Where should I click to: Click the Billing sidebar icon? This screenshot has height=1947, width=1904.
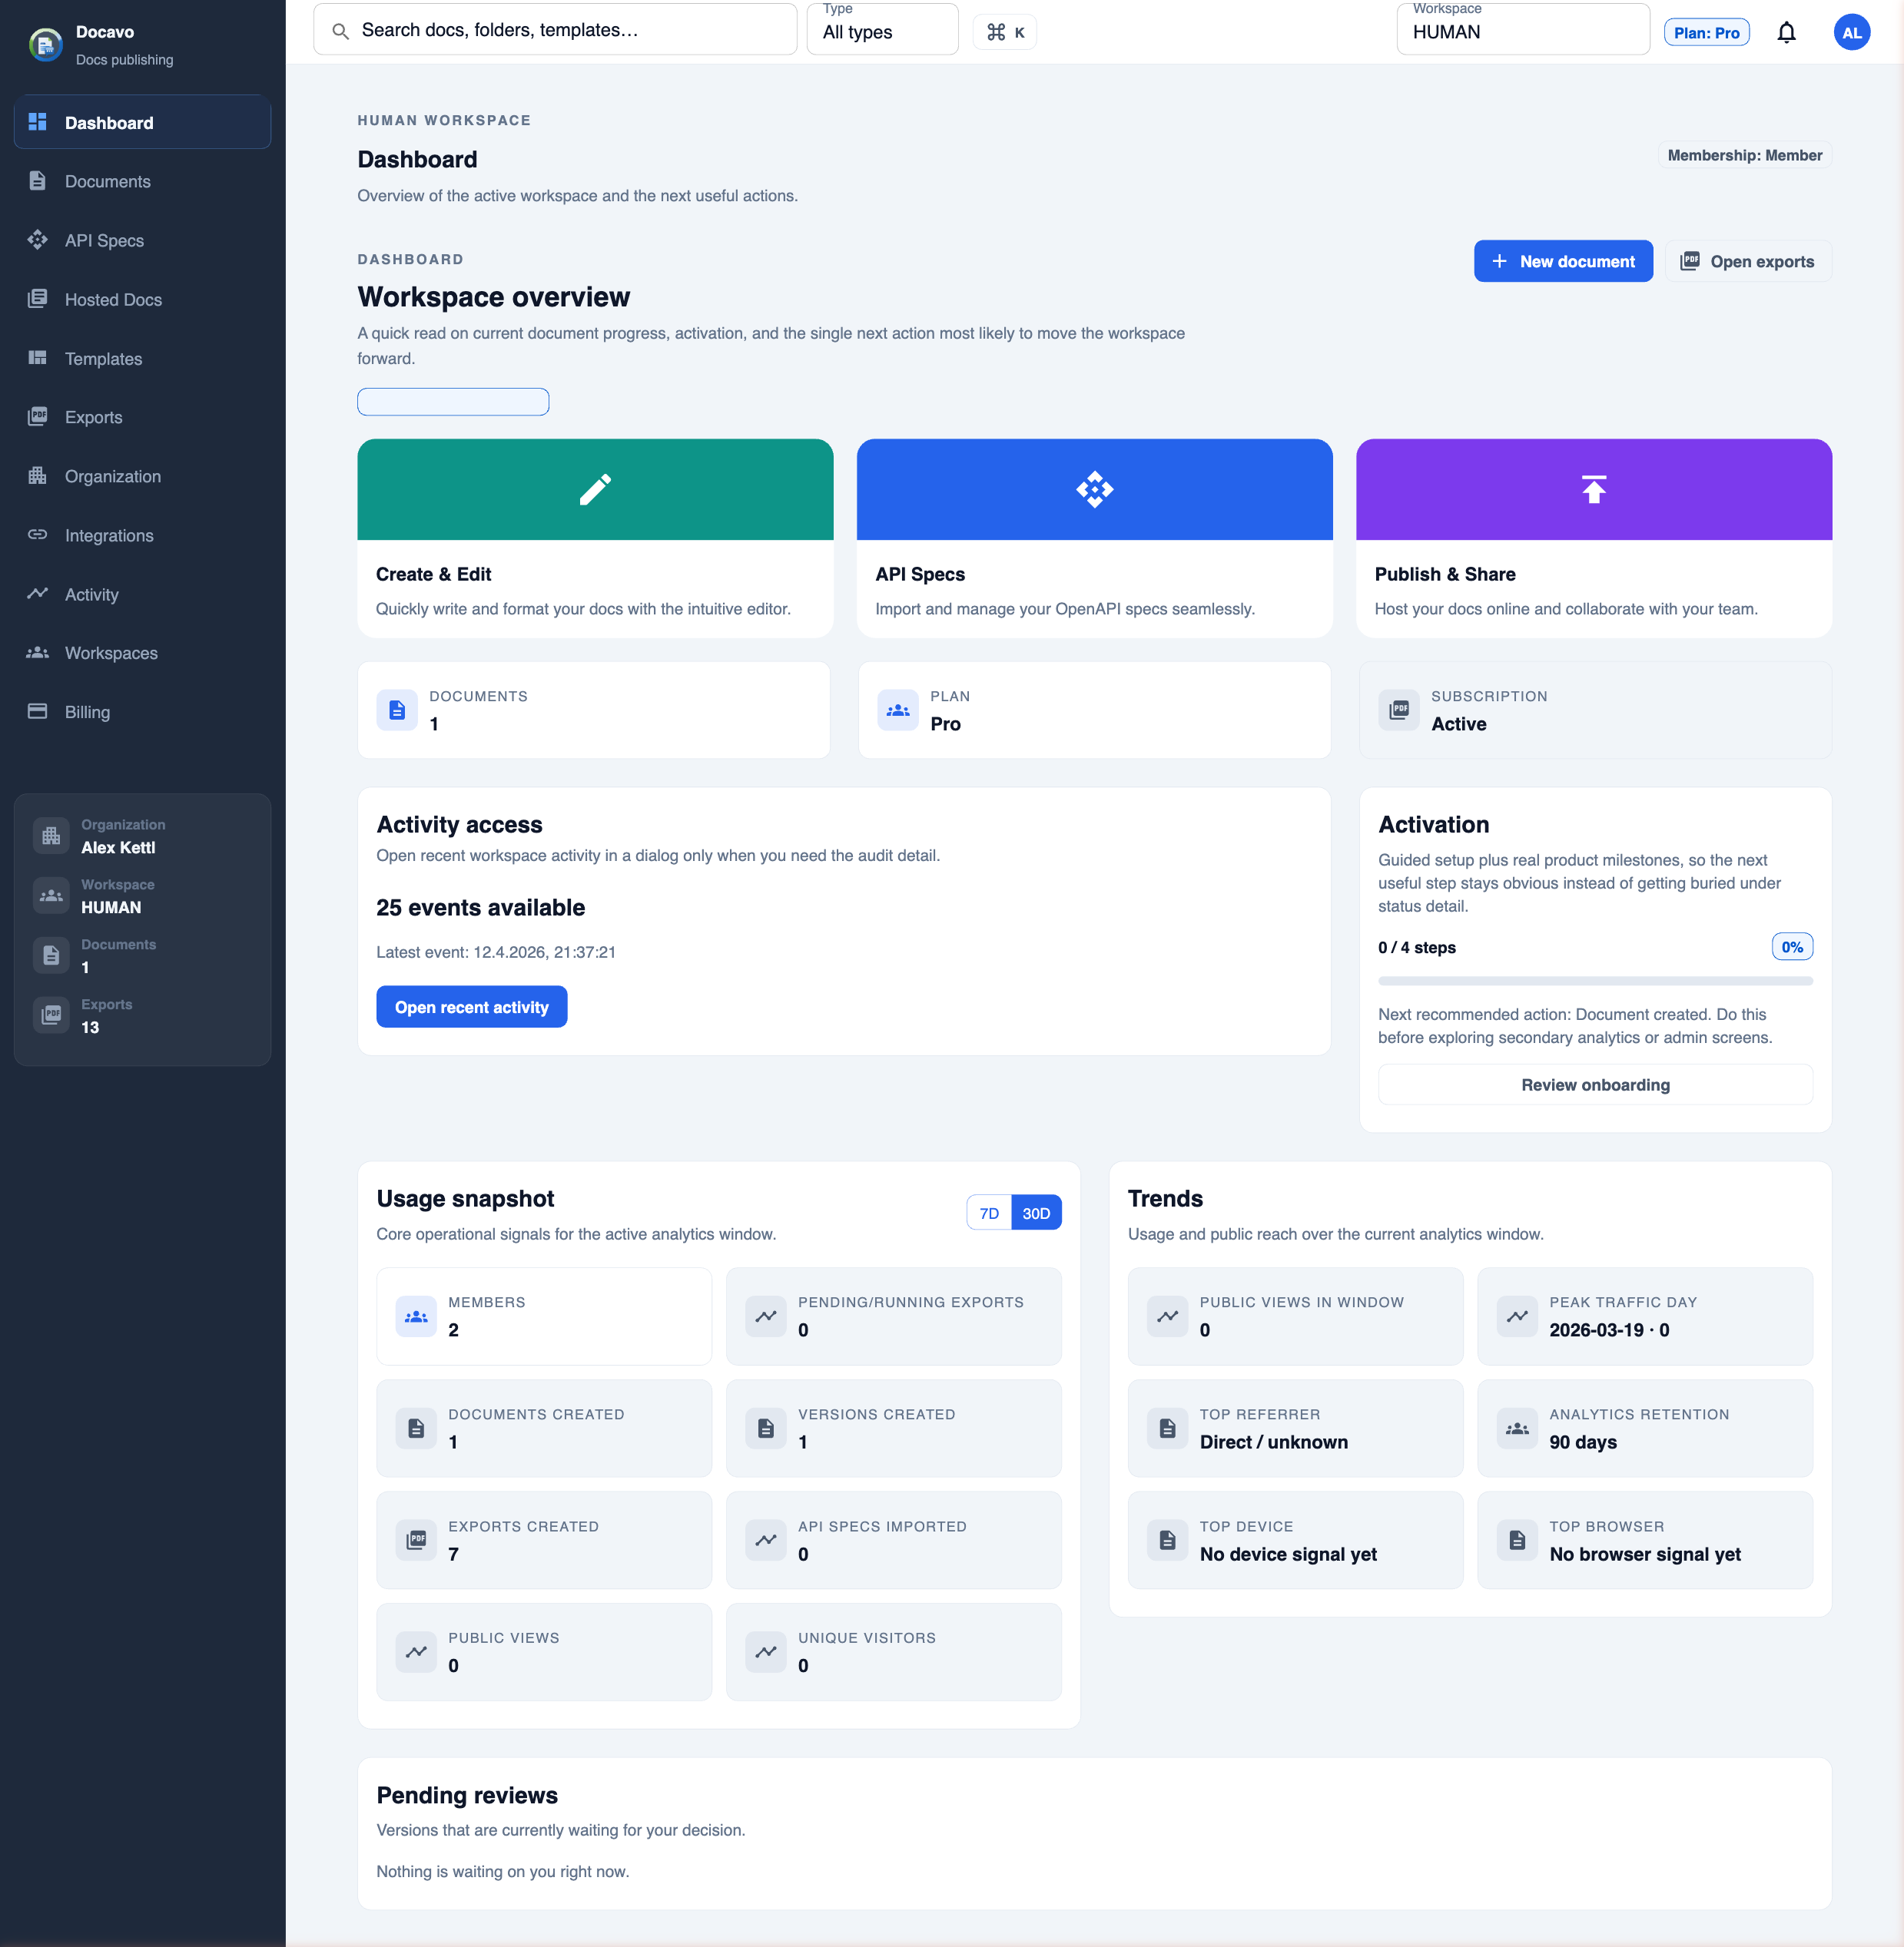[x=38, y=712]
